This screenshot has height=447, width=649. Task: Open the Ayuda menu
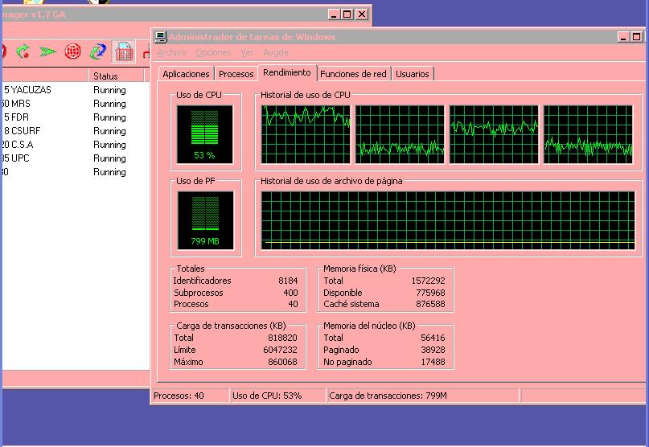[276, 52]
